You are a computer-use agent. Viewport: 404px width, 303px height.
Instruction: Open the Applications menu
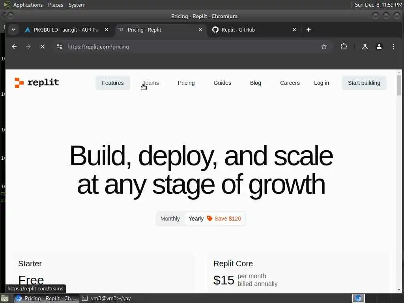(28, 5)
